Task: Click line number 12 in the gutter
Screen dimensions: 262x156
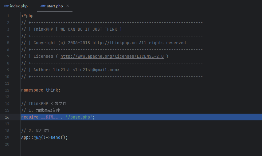Action: click(7, 90)
